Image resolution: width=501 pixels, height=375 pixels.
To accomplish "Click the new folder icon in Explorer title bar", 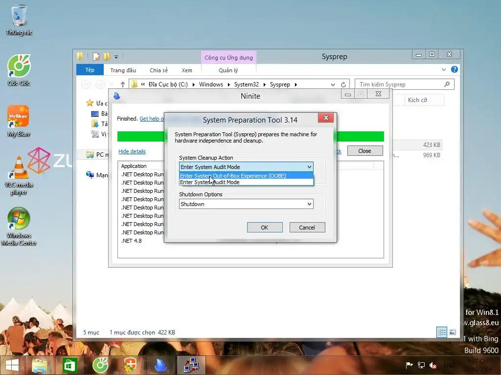I will [x=107, y=57].
